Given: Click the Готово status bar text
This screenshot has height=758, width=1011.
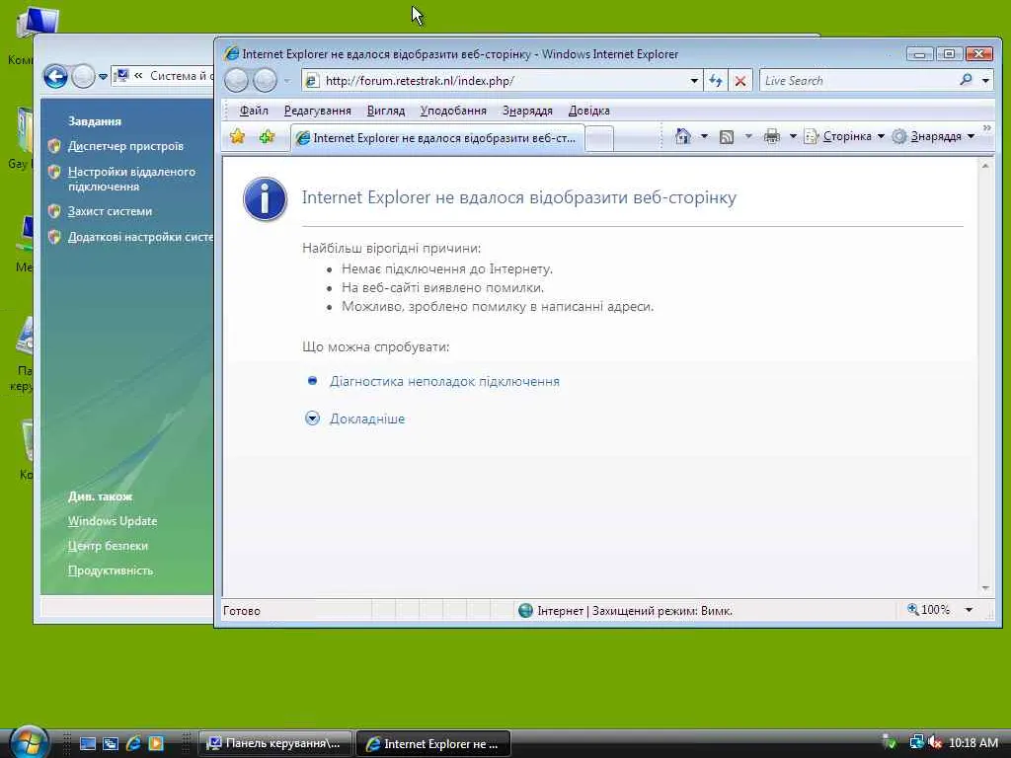Looking at the screenshot, I should pyautogui.click(x=242, y=610).
